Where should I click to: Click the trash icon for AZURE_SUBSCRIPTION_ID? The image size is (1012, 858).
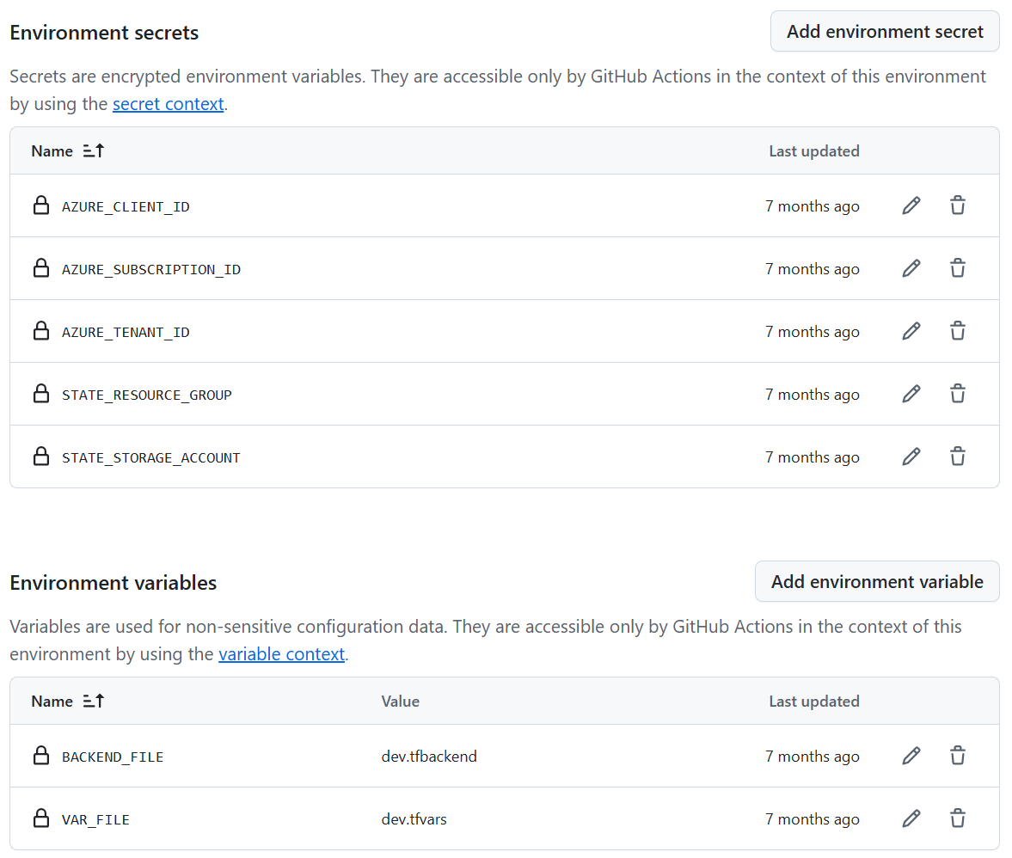click(x=958, y=268)
